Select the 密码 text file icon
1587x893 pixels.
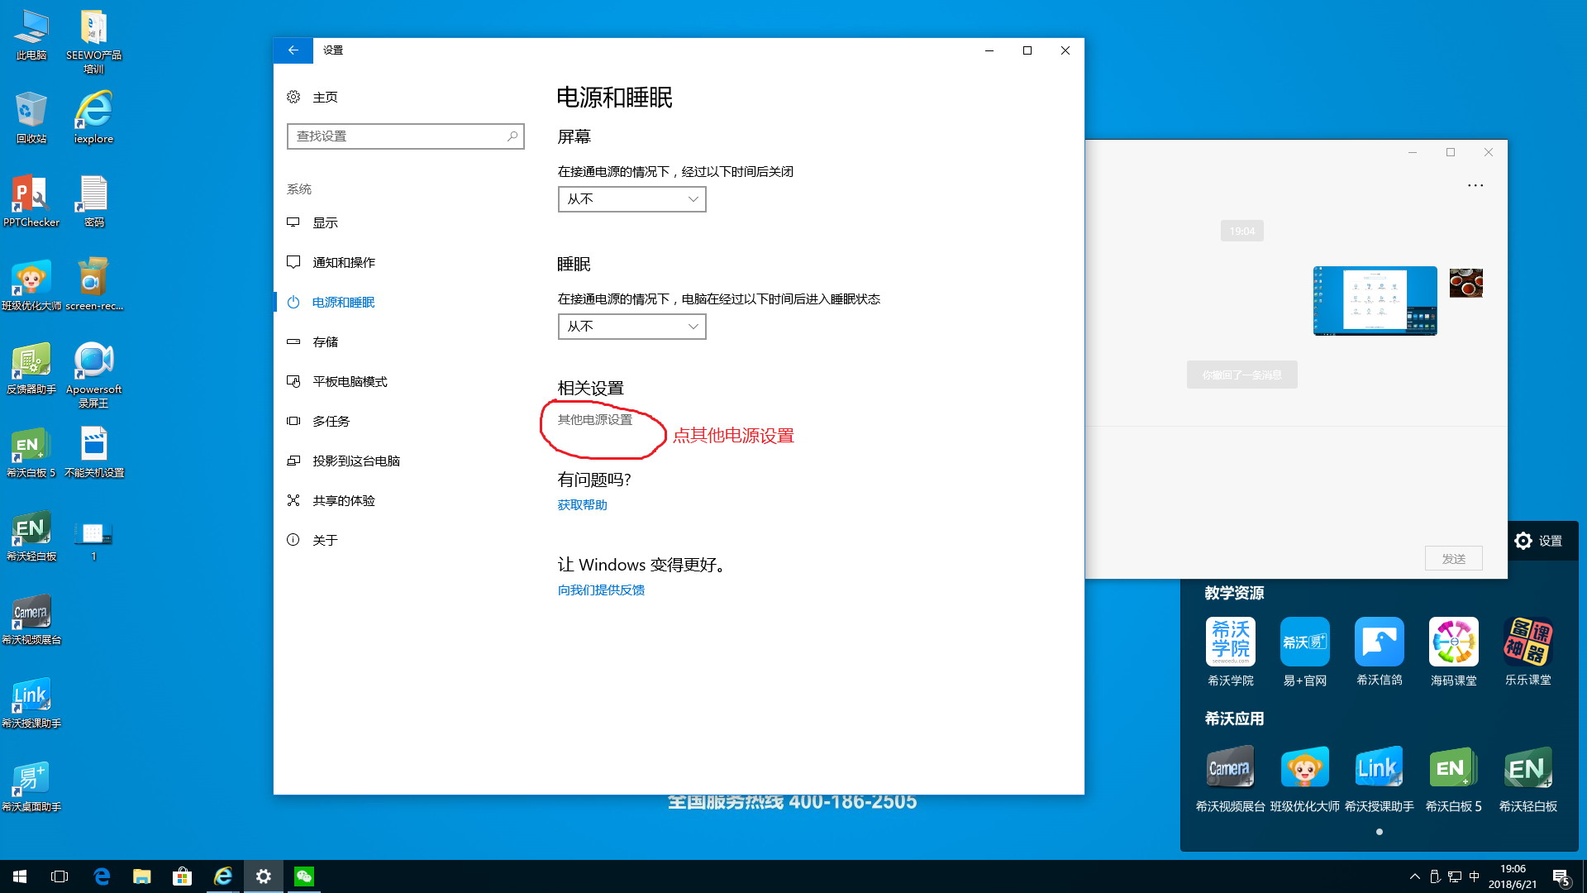click(x=93, y=201)
